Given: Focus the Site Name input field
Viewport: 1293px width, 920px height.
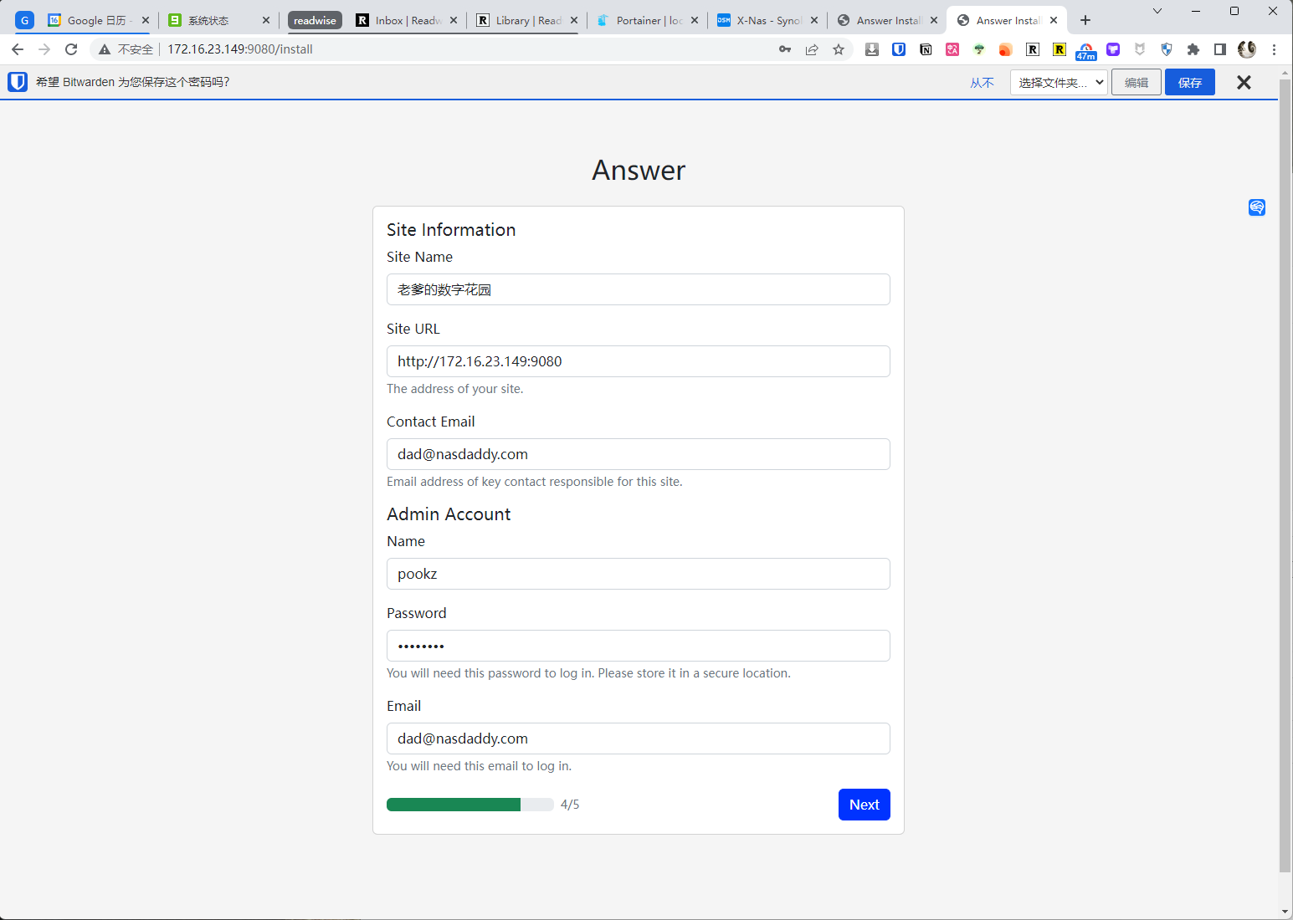Looking at the screenshot, I should click(x=638, y=289).
